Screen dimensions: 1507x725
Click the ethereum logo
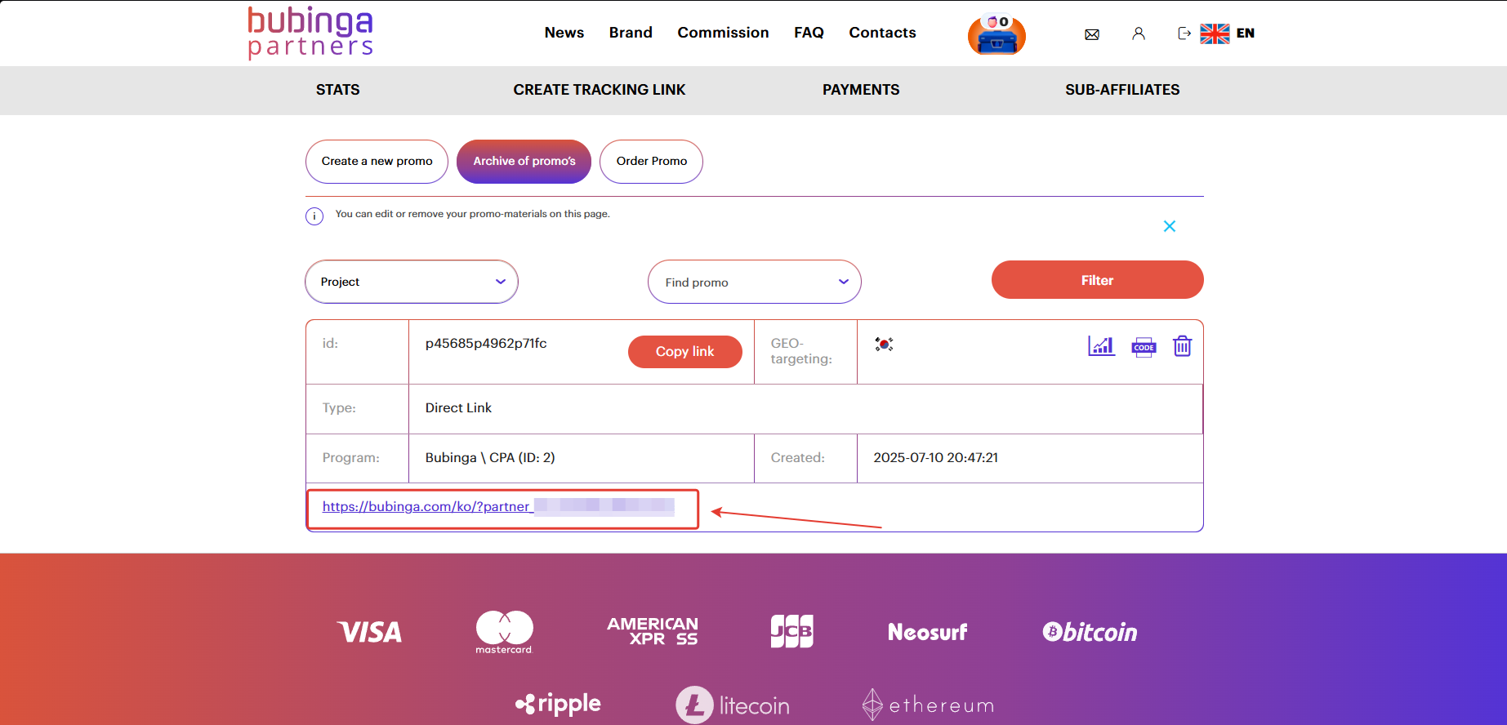coord(929,705)
